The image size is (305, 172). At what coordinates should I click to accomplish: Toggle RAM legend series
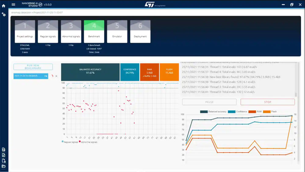[x=255, y=112]
